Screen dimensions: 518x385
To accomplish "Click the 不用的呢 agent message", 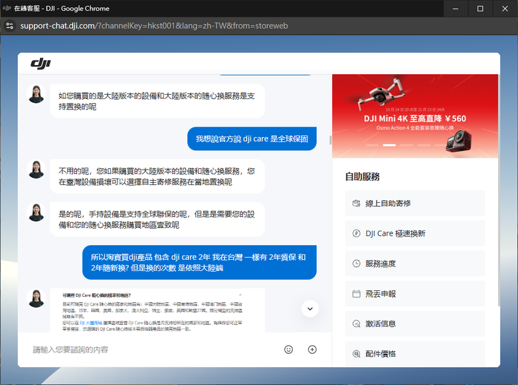I will [x=157, y=176].
